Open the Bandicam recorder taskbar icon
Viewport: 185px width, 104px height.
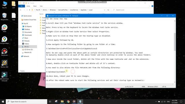74,101
